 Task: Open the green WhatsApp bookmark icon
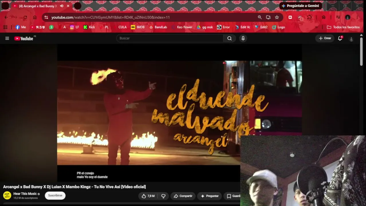click(x=51, y=27)
